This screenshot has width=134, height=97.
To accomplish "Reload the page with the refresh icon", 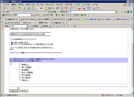I will coord(29,8).
